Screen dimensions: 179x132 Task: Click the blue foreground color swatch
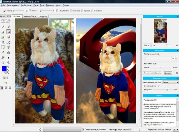click(x=4, y=69)
